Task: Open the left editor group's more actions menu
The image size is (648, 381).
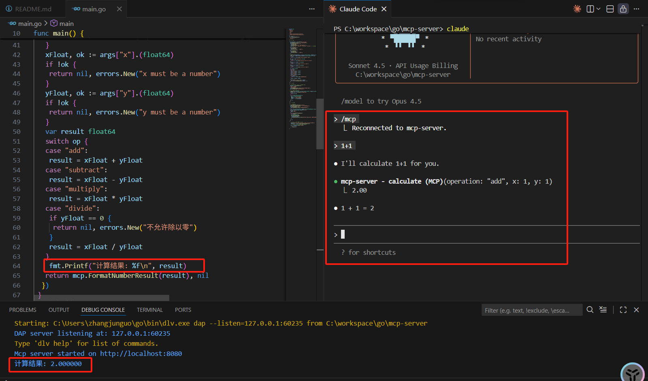Action: click(312, 9)
